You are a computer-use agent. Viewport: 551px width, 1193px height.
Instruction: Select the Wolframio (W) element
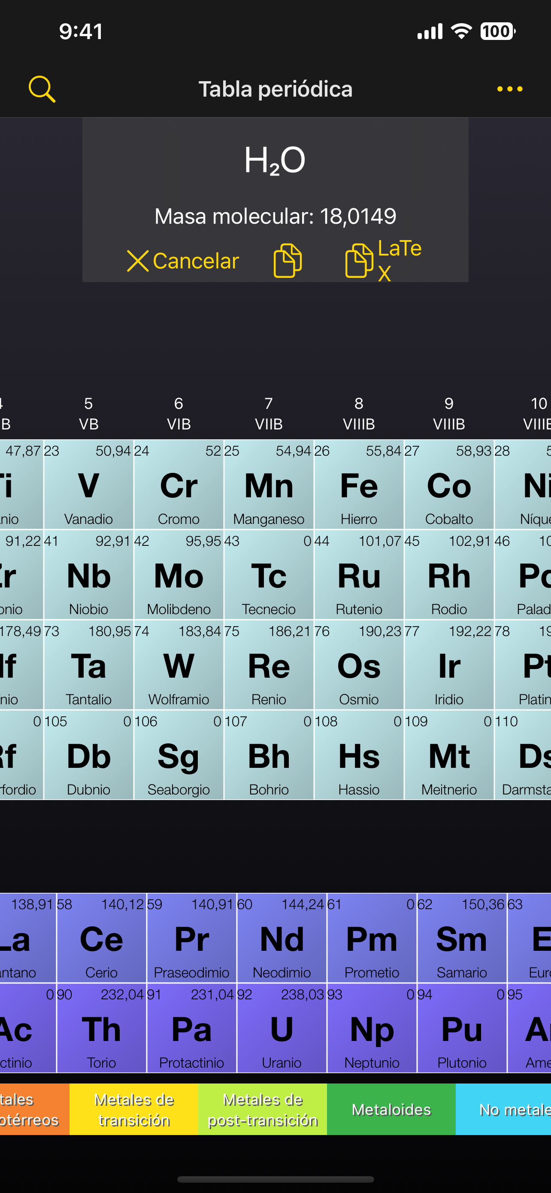179,665
